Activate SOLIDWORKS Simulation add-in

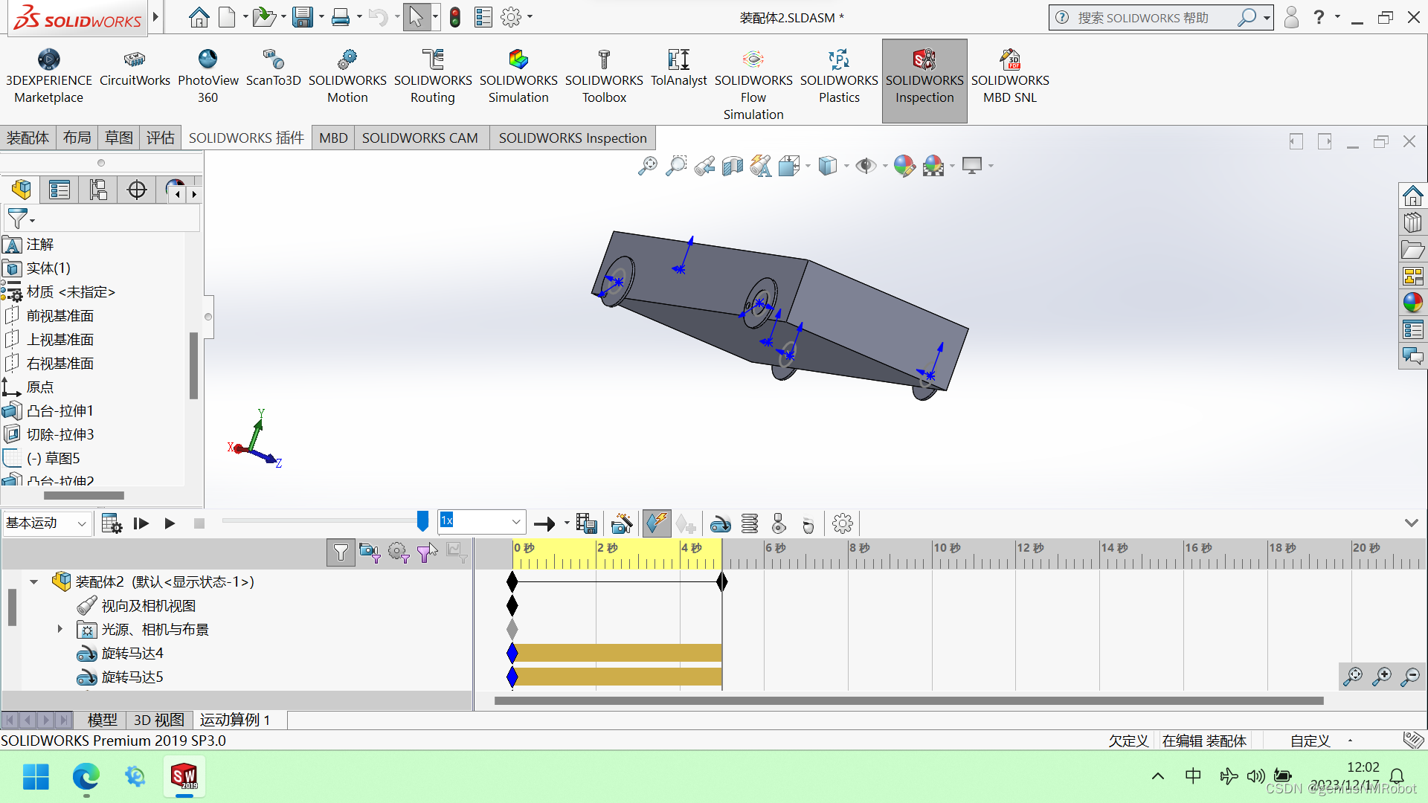(x=518, y=77)
